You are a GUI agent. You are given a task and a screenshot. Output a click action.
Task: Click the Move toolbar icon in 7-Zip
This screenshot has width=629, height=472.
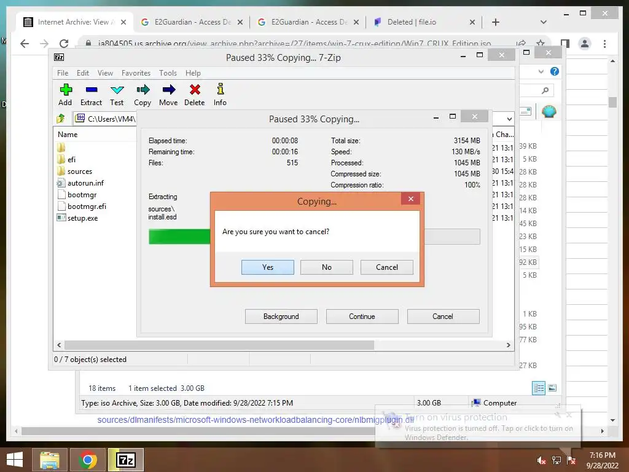click(168, 90)
